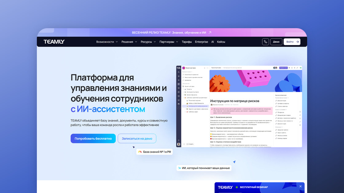Click the document cover image

256,81
